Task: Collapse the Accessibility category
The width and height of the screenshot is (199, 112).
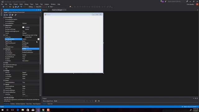Action: click(x=4, y=17)
